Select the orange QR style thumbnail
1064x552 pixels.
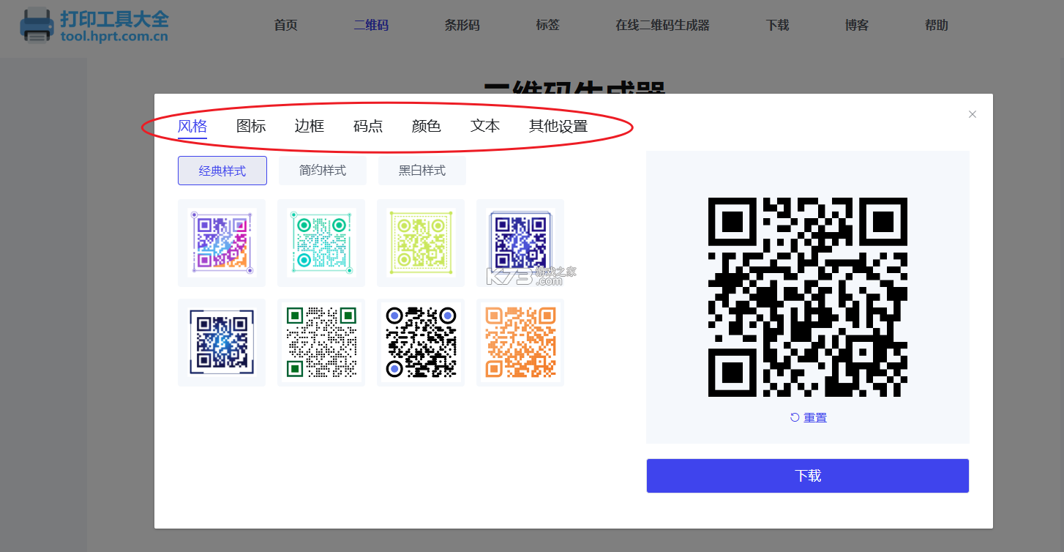tap(520, 343)
